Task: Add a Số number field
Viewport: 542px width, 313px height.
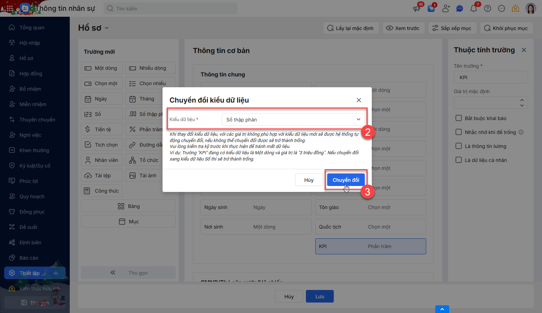Action: 102,114
